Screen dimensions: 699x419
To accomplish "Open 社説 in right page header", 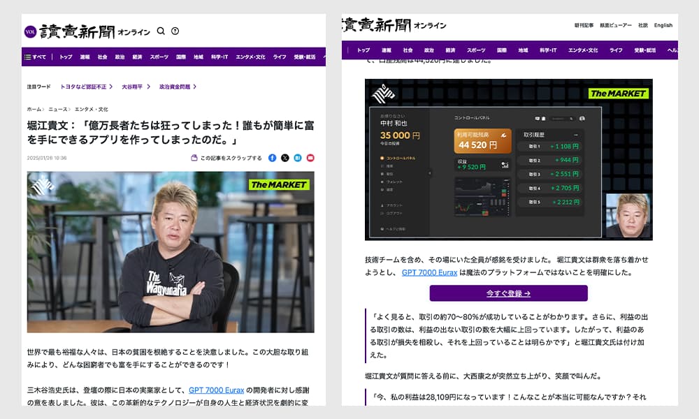I will click(x=643, y=25).
